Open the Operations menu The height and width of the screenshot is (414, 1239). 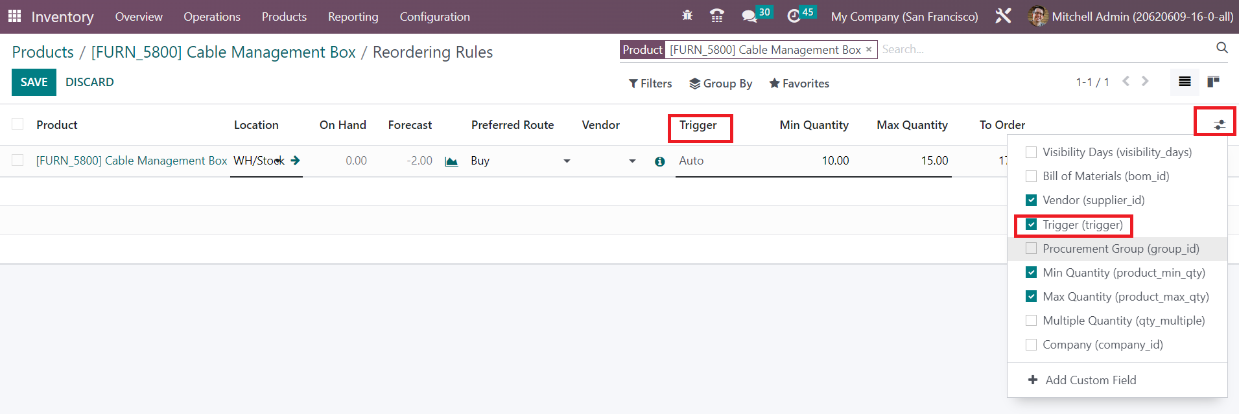point(211,17)
